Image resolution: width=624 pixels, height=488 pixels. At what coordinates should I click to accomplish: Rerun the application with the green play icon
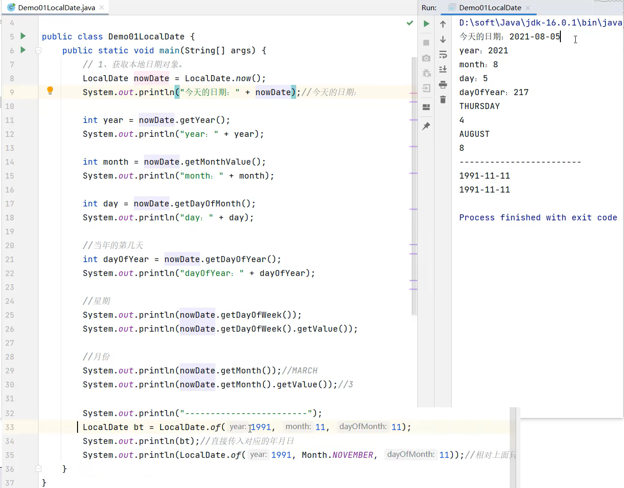click(x=426, y=23)
